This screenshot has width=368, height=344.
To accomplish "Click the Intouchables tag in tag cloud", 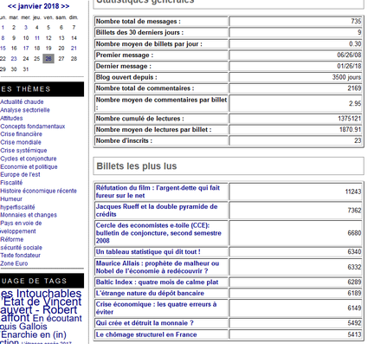I will pos(41,293).
